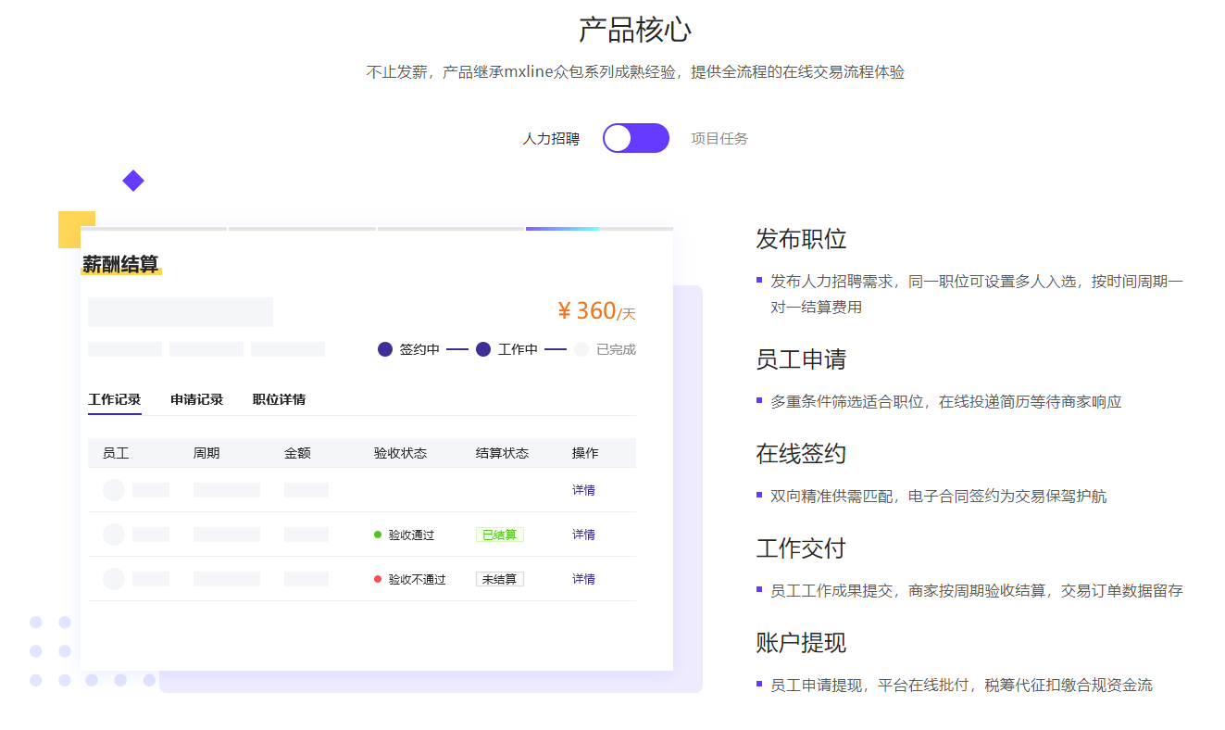Select the 人力招聘 label
The width and height of the screenshot is (1225, 730).
[x=551, y=139]
